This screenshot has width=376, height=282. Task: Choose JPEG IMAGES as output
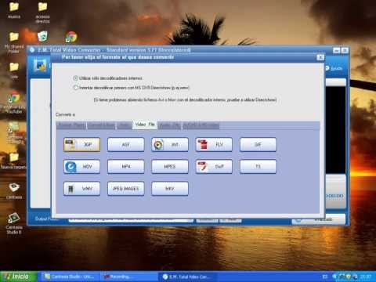126,189
